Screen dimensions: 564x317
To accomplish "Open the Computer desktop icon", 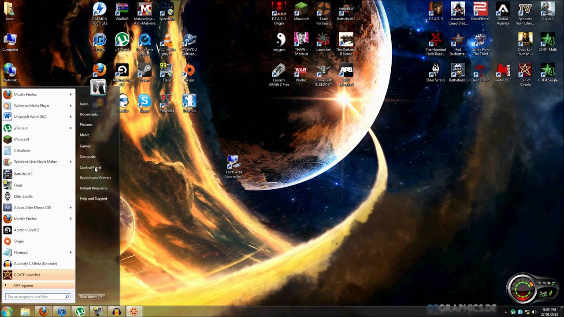I will pos(10,42).
